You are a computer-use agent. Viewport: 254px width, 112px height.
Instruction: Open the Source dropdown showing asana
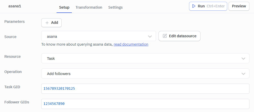[99, 36]
